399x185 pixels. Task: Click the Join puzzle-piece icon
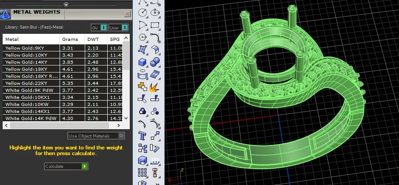[x=143, y=87]
